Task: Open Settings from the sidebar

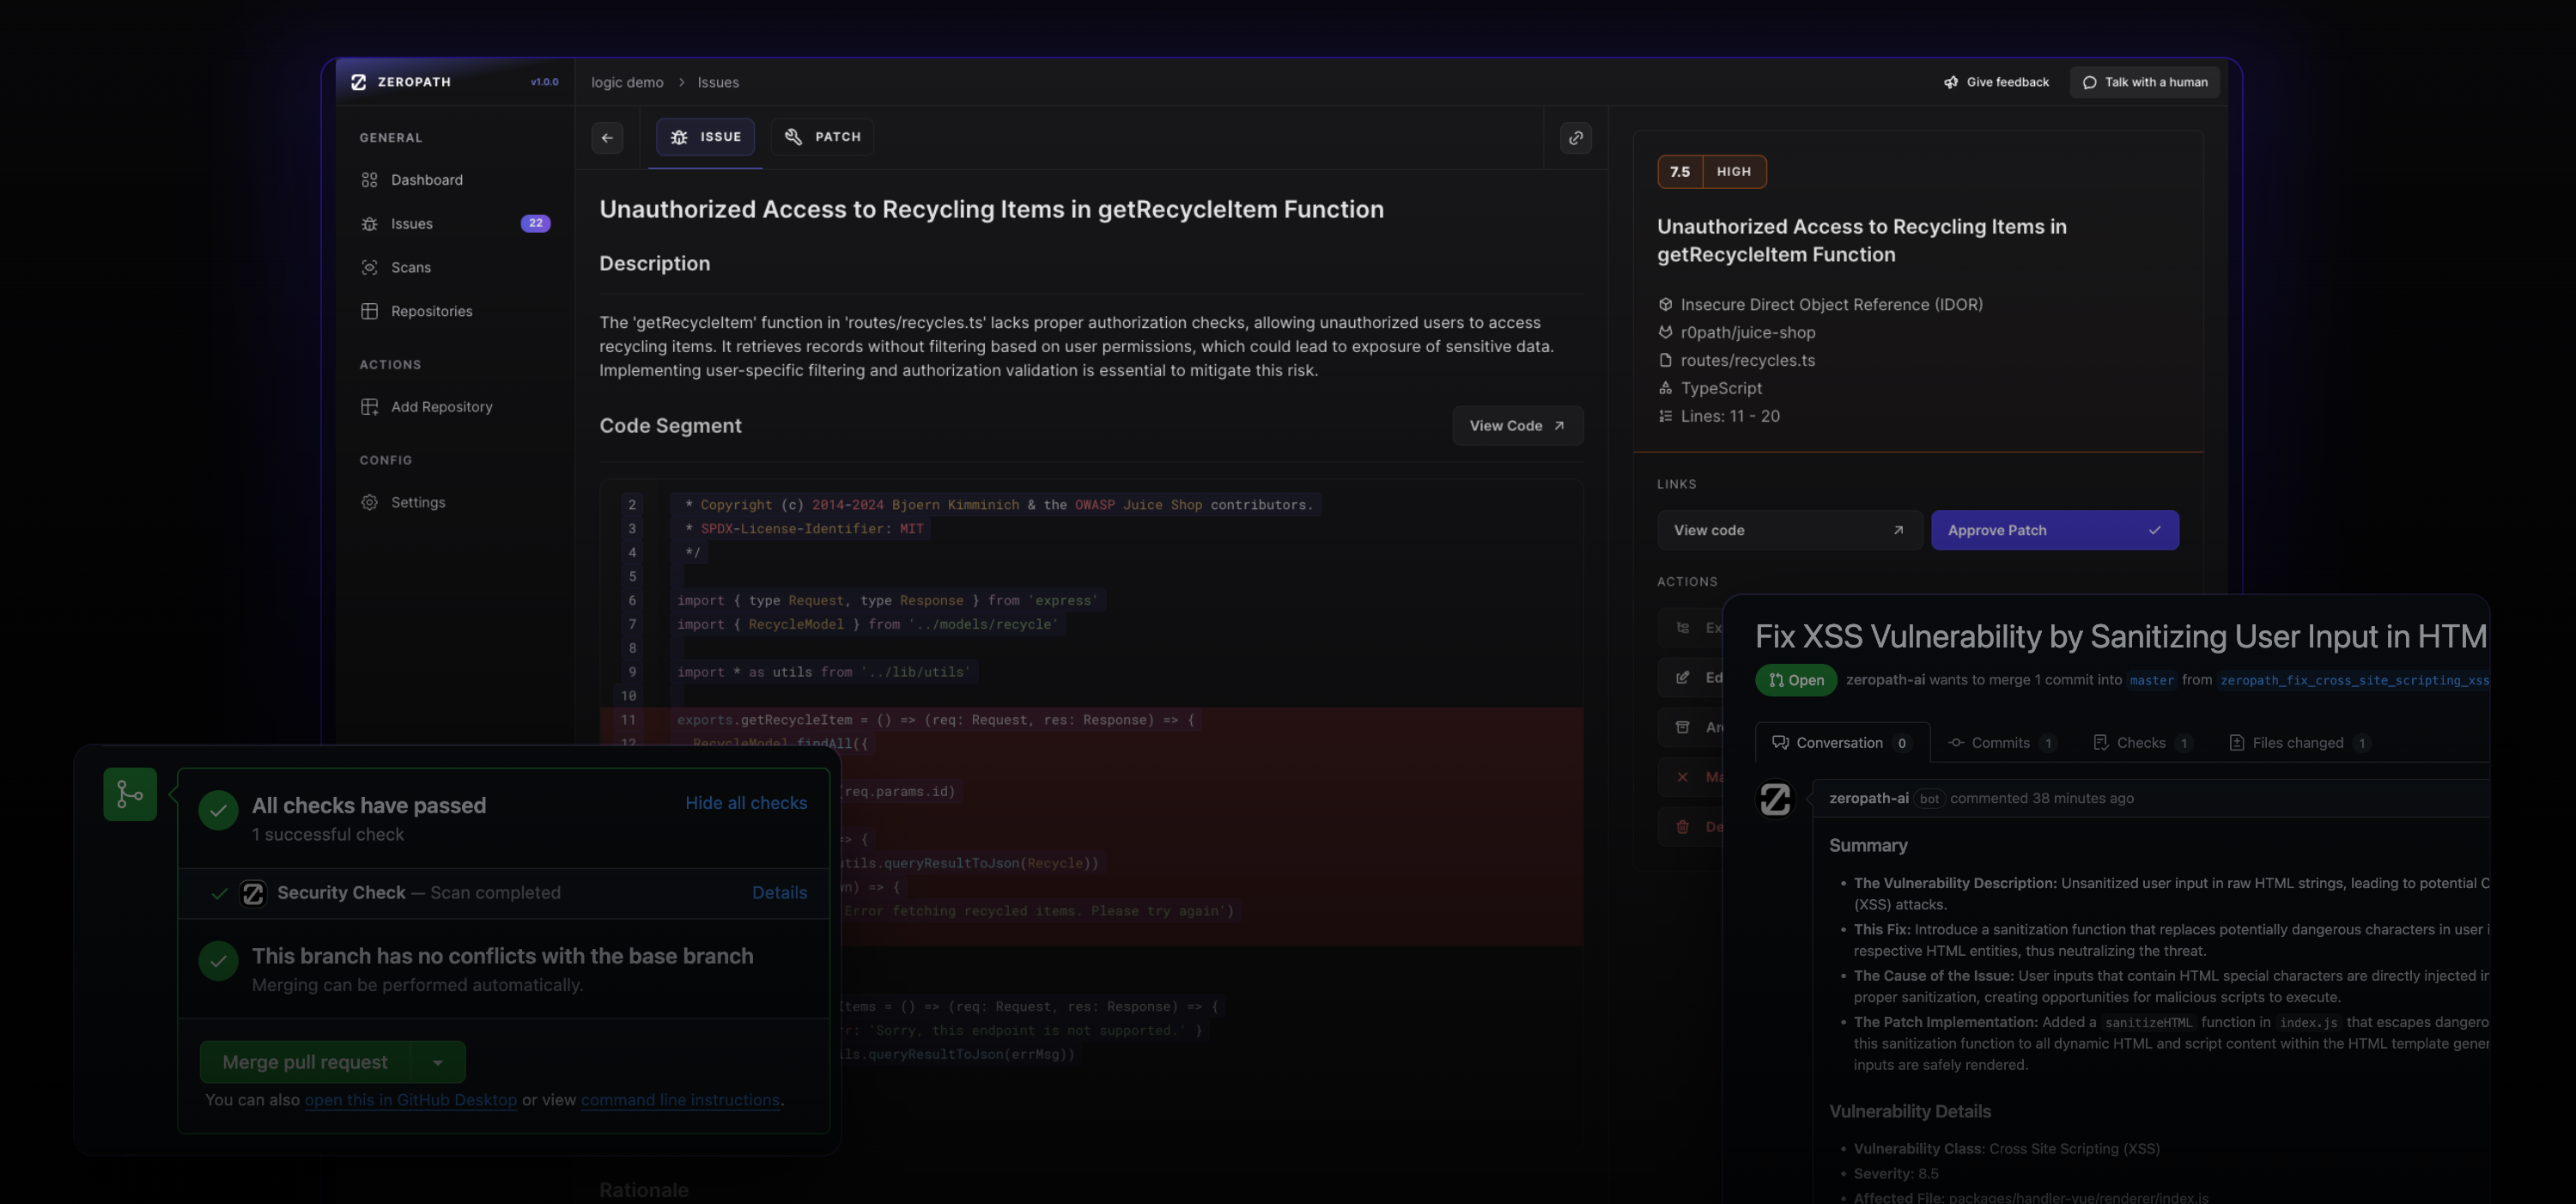Action: tap(417, 502)
